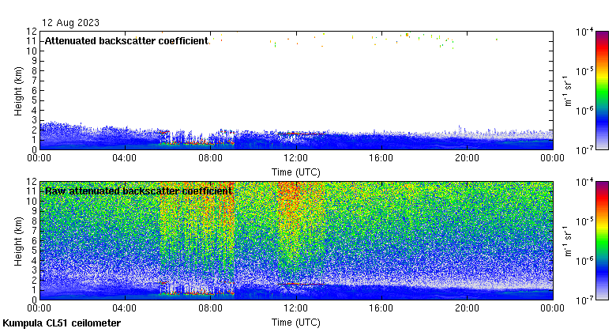The image size is (616, 332).
Task: Click the "12 Aug 2023" date label
Action: [71, 22]
